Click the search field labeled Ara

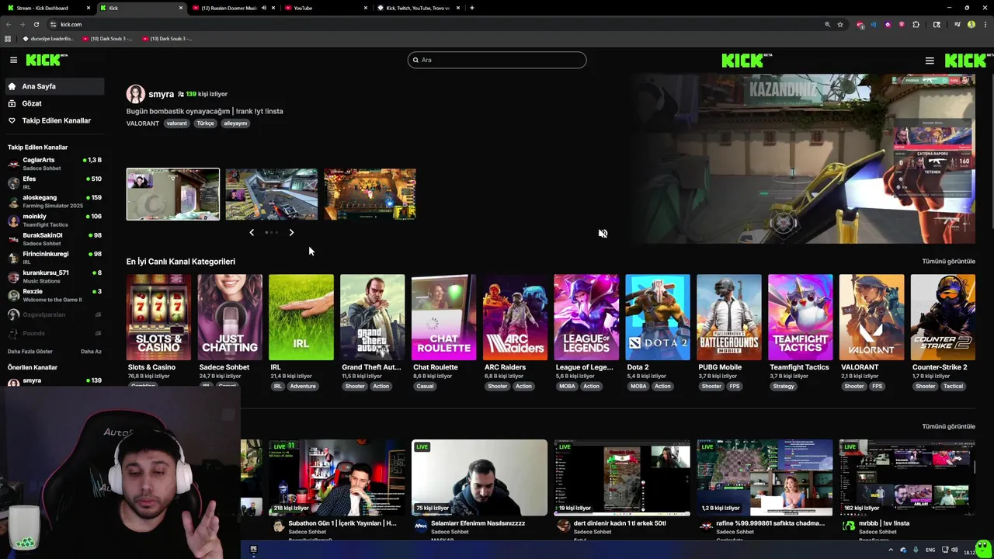(x=497, y=60)
